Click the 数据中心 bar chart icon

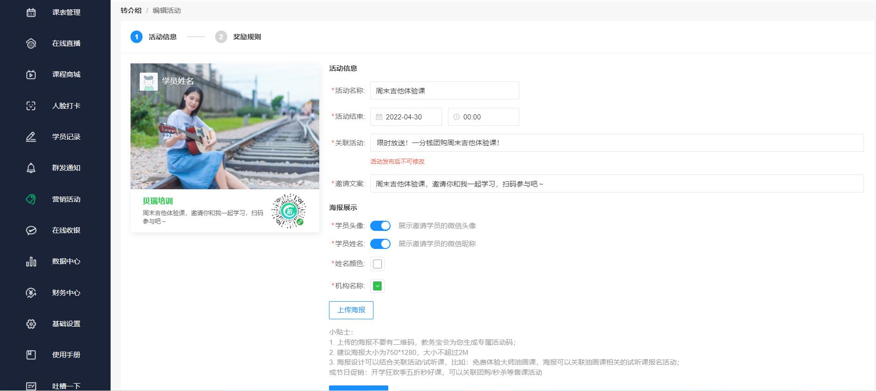(x=31, y=261)
